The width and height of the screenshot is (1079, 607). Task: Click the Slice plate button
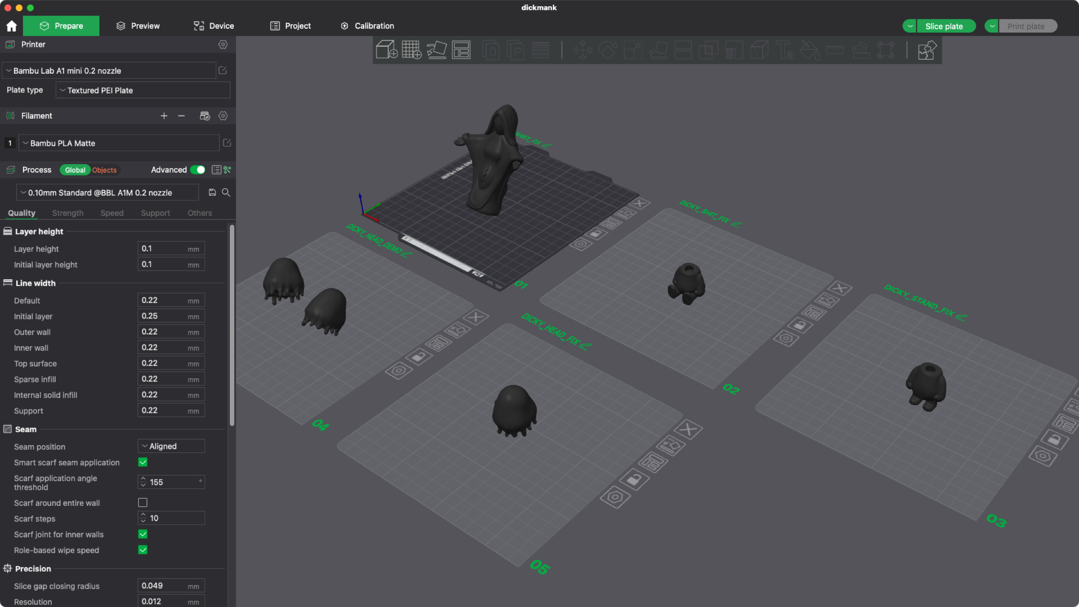click(x=944, y=26)
